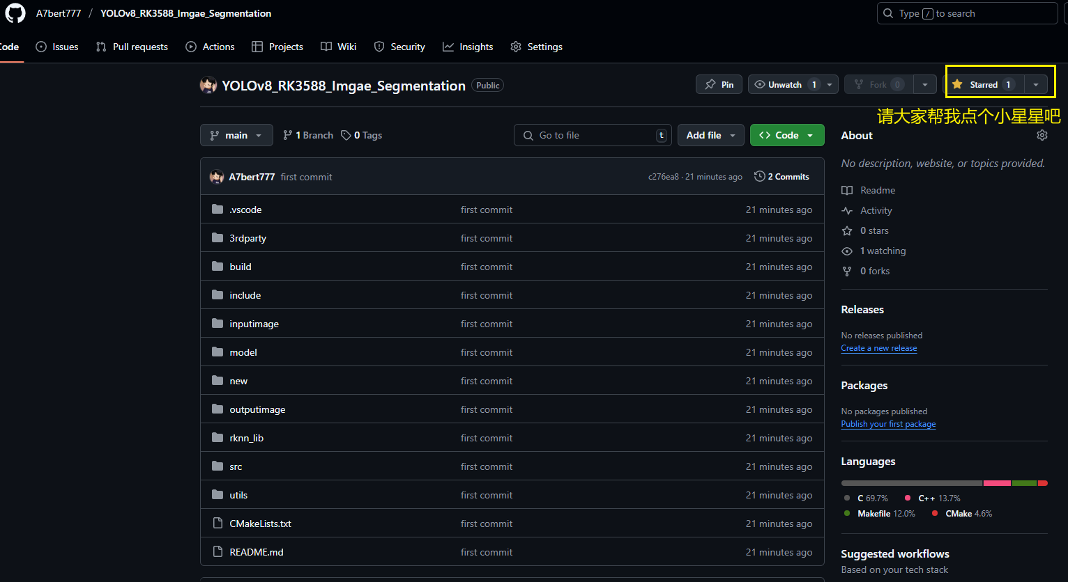Focus the Go to file input
Screen dimensions: 1068x582
pyautogui.click(x=593, y=135)
